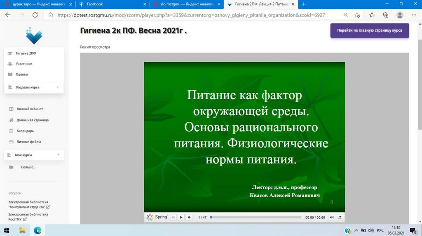The height and width of the screenshot is (236, 422).
Task: Open Microsoft Edge from taskbar
Action: tap(38, 230)
